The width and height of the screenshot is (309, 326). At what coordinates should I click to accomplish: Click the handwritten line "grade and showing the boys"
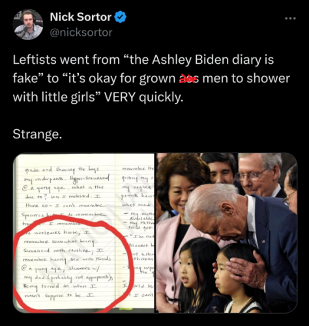click(63, 169)
